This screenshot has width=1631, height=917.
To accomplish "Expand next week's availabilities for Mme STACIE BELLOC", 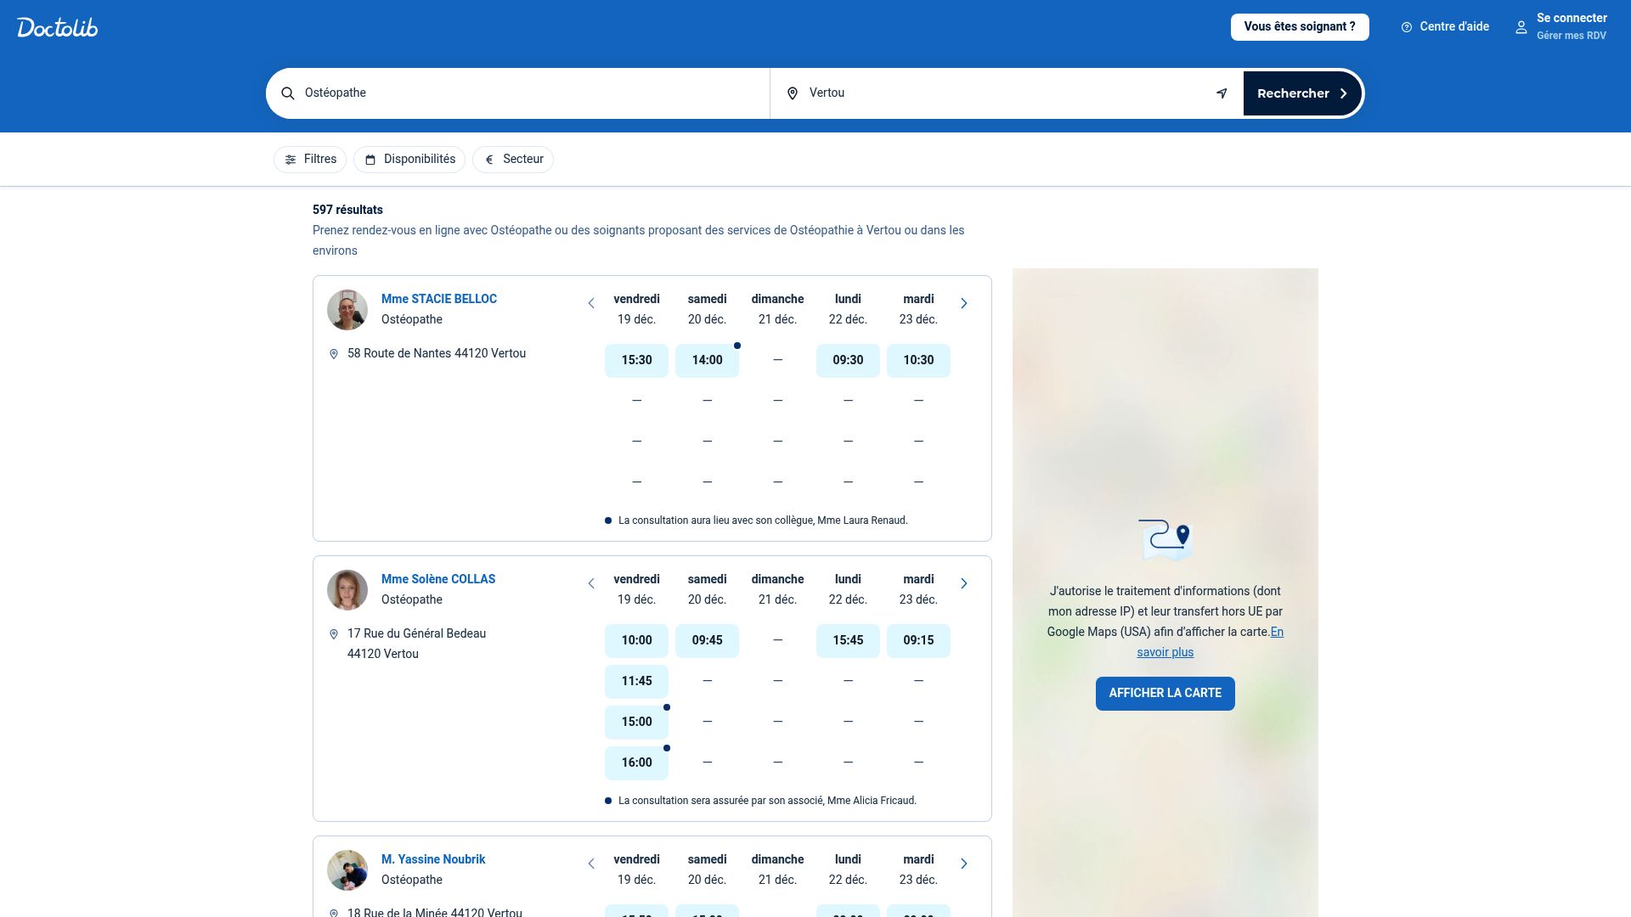I will coord(964,303).
